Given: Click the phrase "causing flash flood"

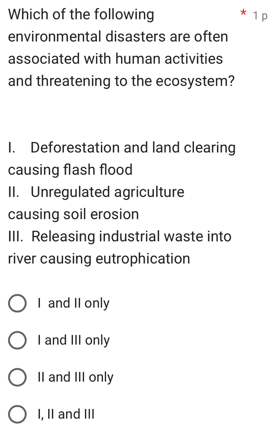Looking at the screenshot, I should [70, 170].
